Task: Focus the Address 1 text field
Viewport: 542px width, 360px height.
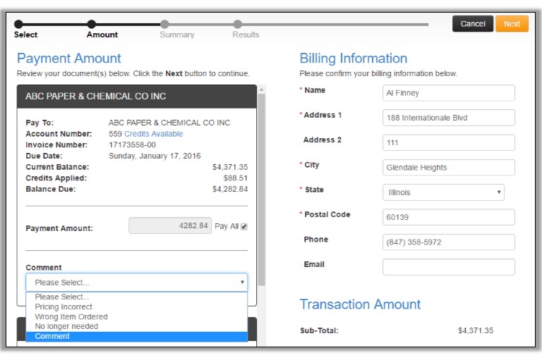Action: tap(448, 118)
